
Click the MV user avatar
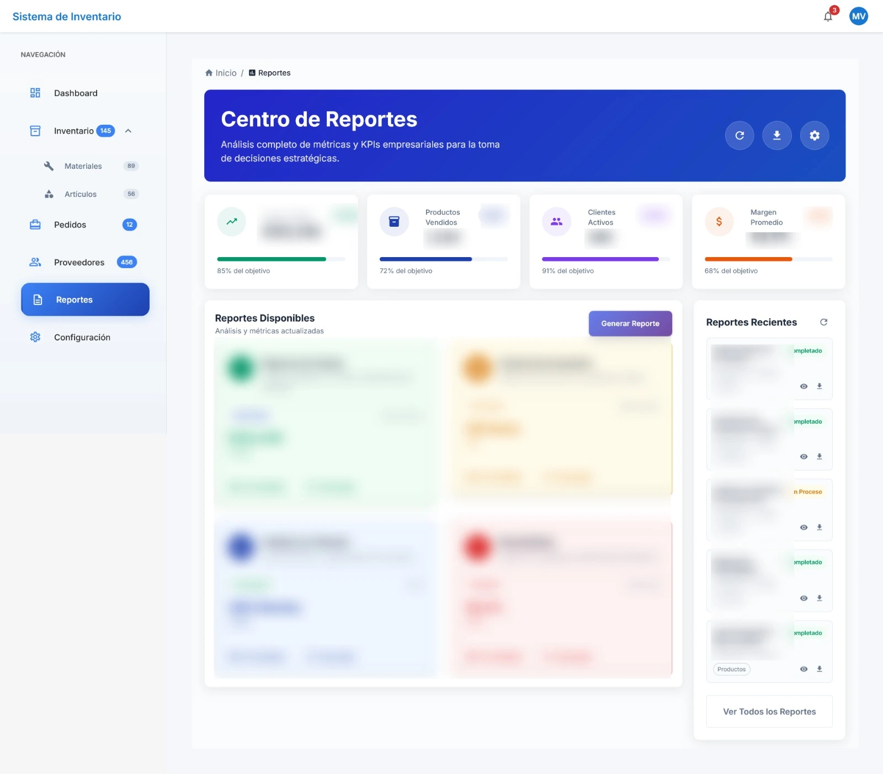(858, 17)
